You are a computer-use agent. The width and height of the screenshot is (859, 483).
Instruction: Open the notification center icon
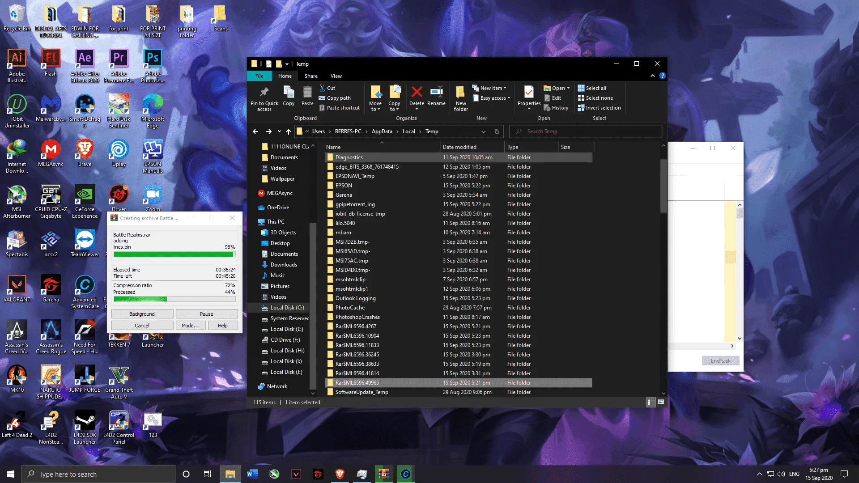[844, 474]
